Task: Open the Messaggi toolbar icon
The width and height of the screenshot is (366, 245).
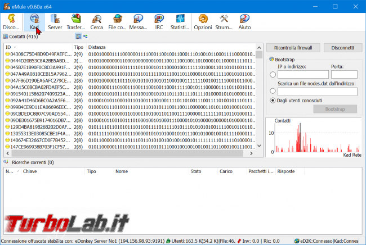Action: point(138,22)
